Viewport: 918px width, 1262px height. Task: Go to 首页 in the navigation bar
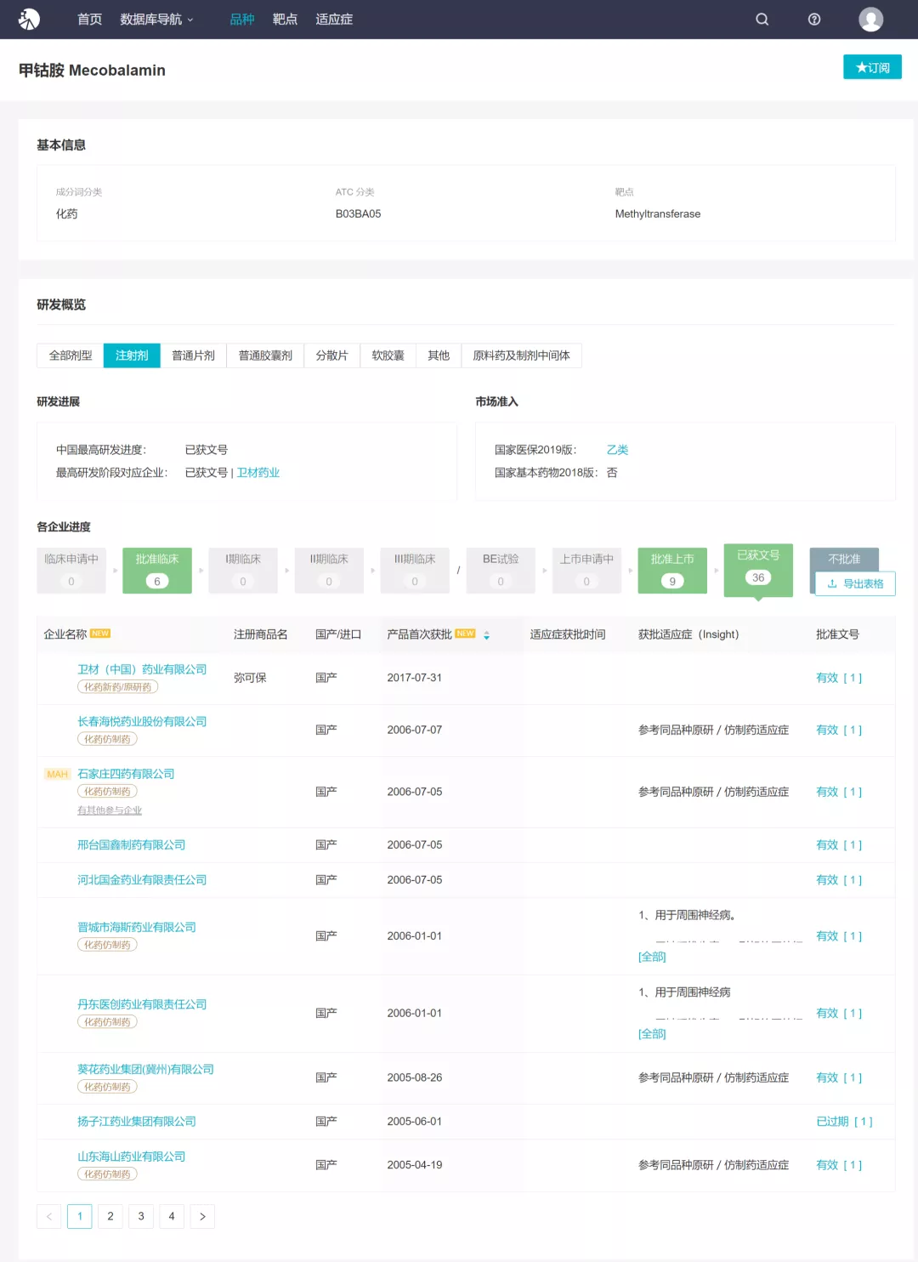89,19
